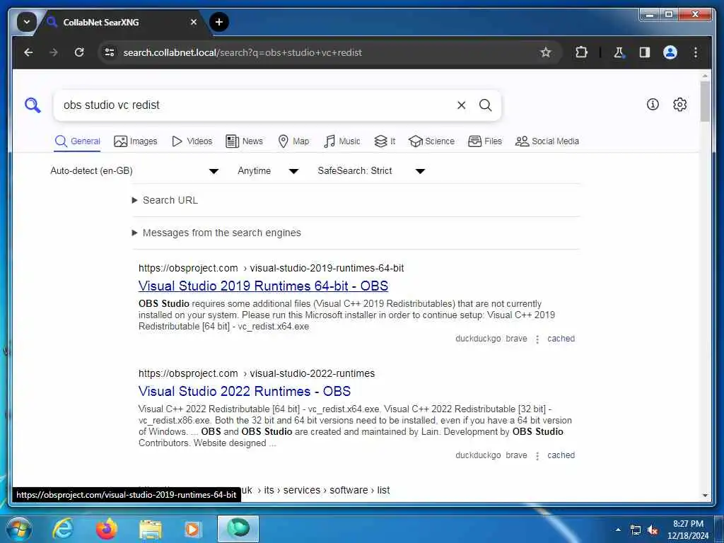Open the SearXNG about info icon

pos(653,105)
